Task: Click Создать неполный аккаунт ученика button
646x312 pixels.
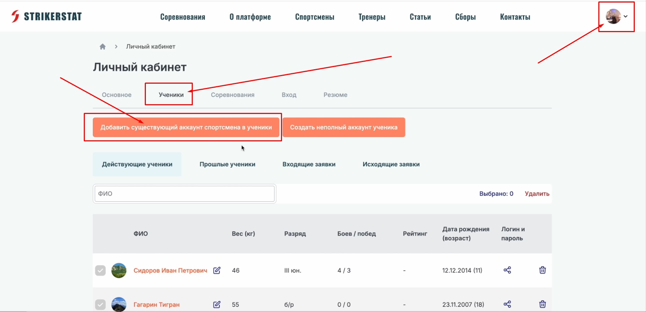Action: 343,127
